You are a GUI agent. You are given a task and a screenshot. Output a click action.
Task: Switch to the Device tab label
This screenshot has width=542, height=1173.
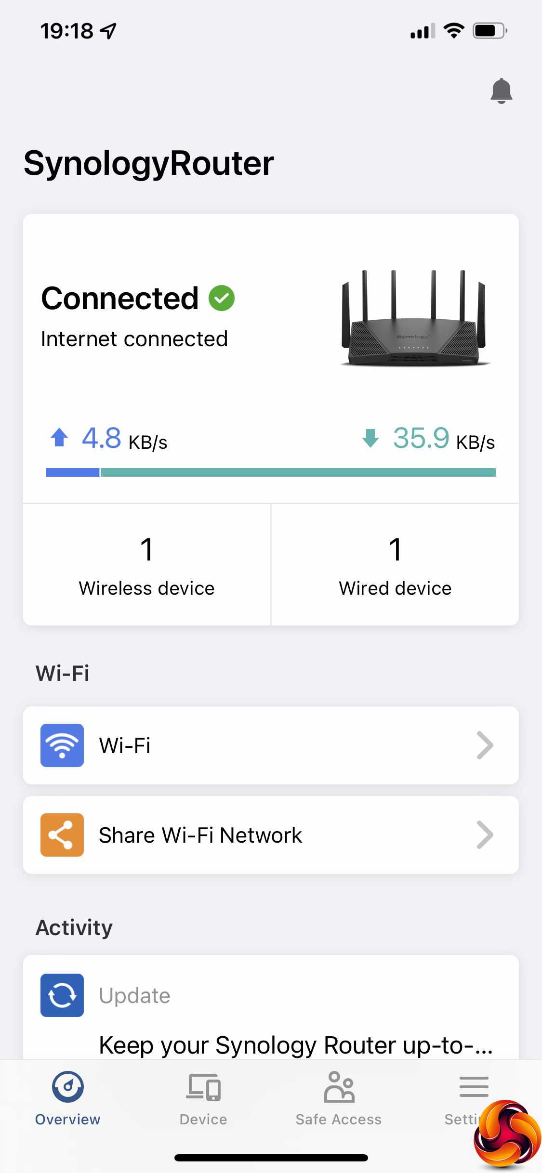(x=203, y=1119)
